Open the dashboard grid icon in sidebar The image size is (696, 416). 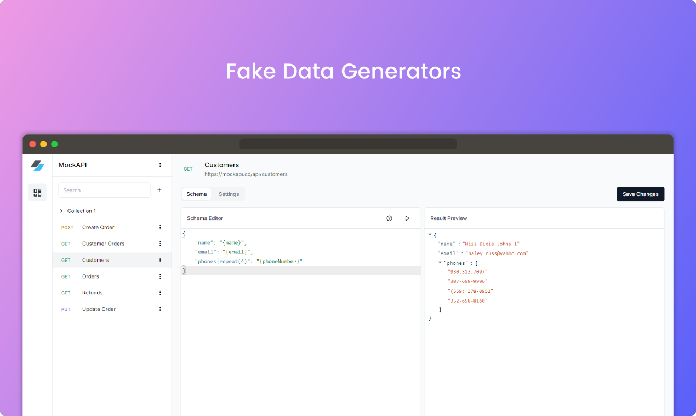pos(37,193)
